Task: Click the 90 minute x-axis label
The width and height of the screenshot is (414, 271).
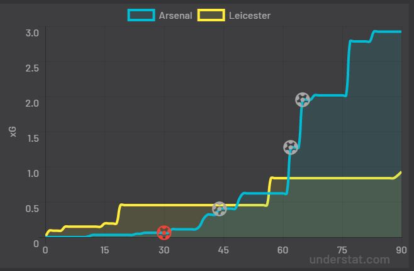Action: pyautogui.click(x=401, y=250)
